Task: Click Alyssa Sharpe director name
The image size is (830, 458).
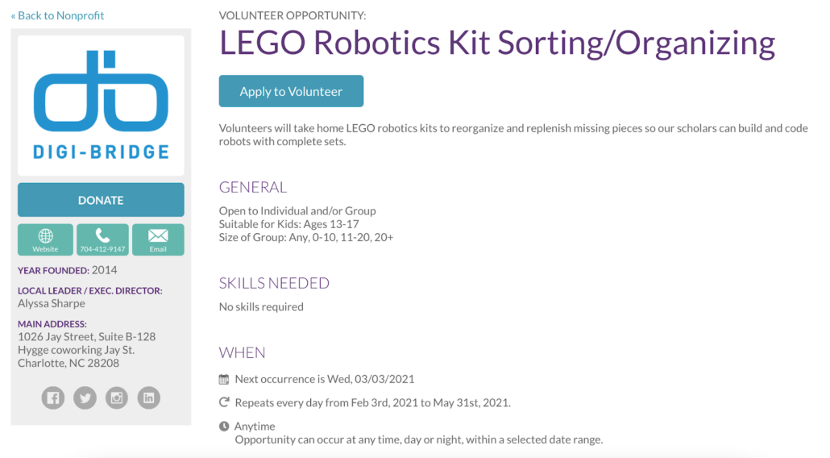Action: click(52, 303)
